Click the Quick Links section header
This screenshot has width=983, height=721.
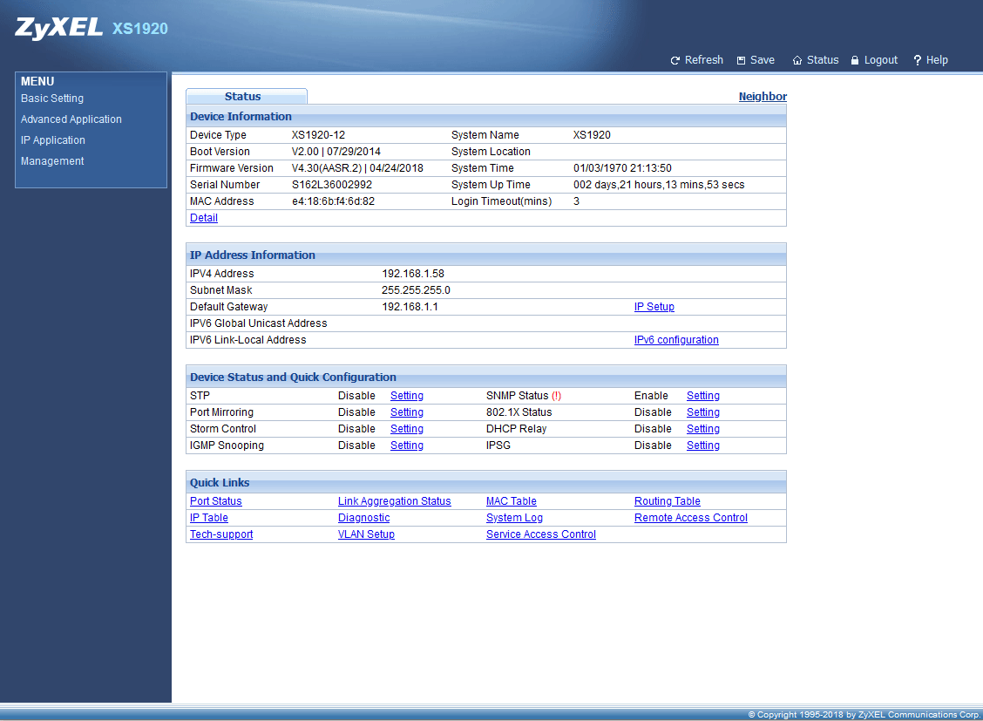pos(486,483)
